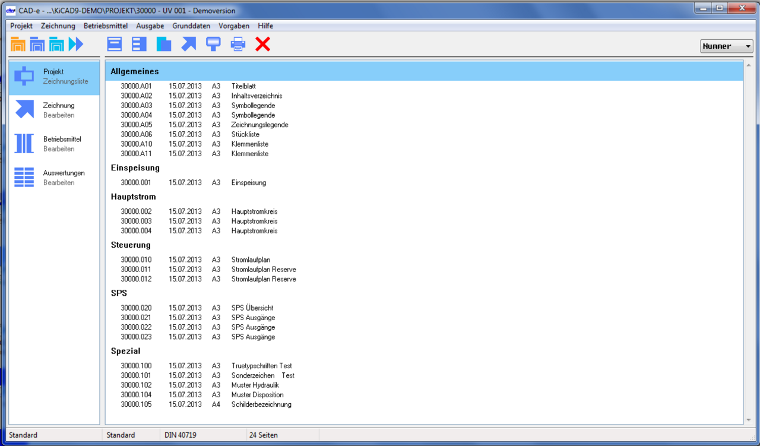Open the Auswertungen Bearbeiten sidebar entry
This screenshot has width=760, height=446.
coord(54,178)
